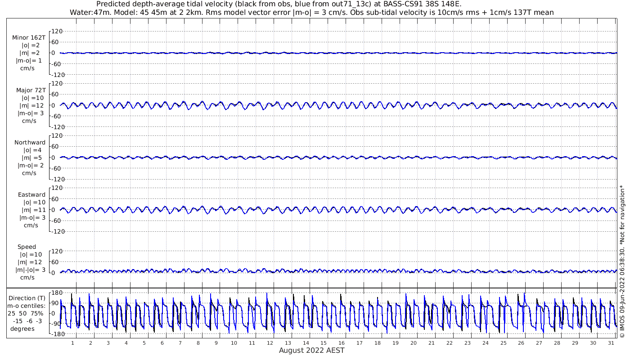Select the "Minor 162T" panel label
Viewport: 630px width, 360px height.
click(x=29, y=38)
